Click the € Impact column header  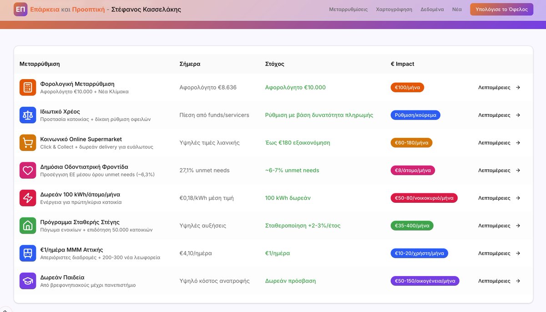[403, 64]
